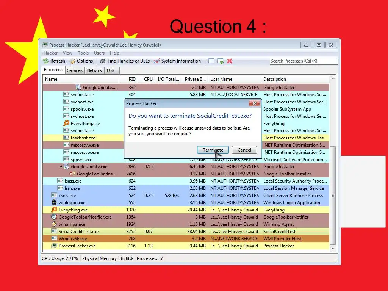Sort by User Name column header
The height and width of the screenshot is (291, 388).
234,79
